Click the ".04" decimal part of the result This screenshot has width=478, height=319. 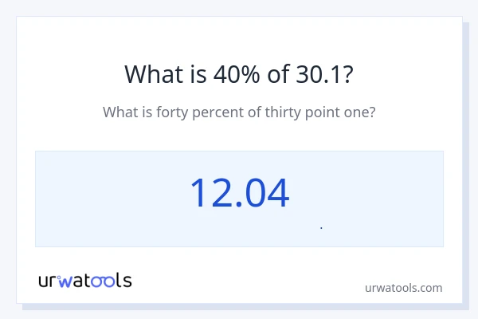[x=261, y=193]
